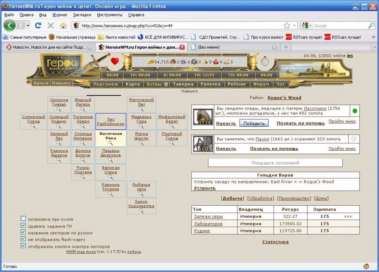Expand the bookmarks toolbar overflow chevron
This screenshot has height=272, width=379.
[x=373, y=37]
